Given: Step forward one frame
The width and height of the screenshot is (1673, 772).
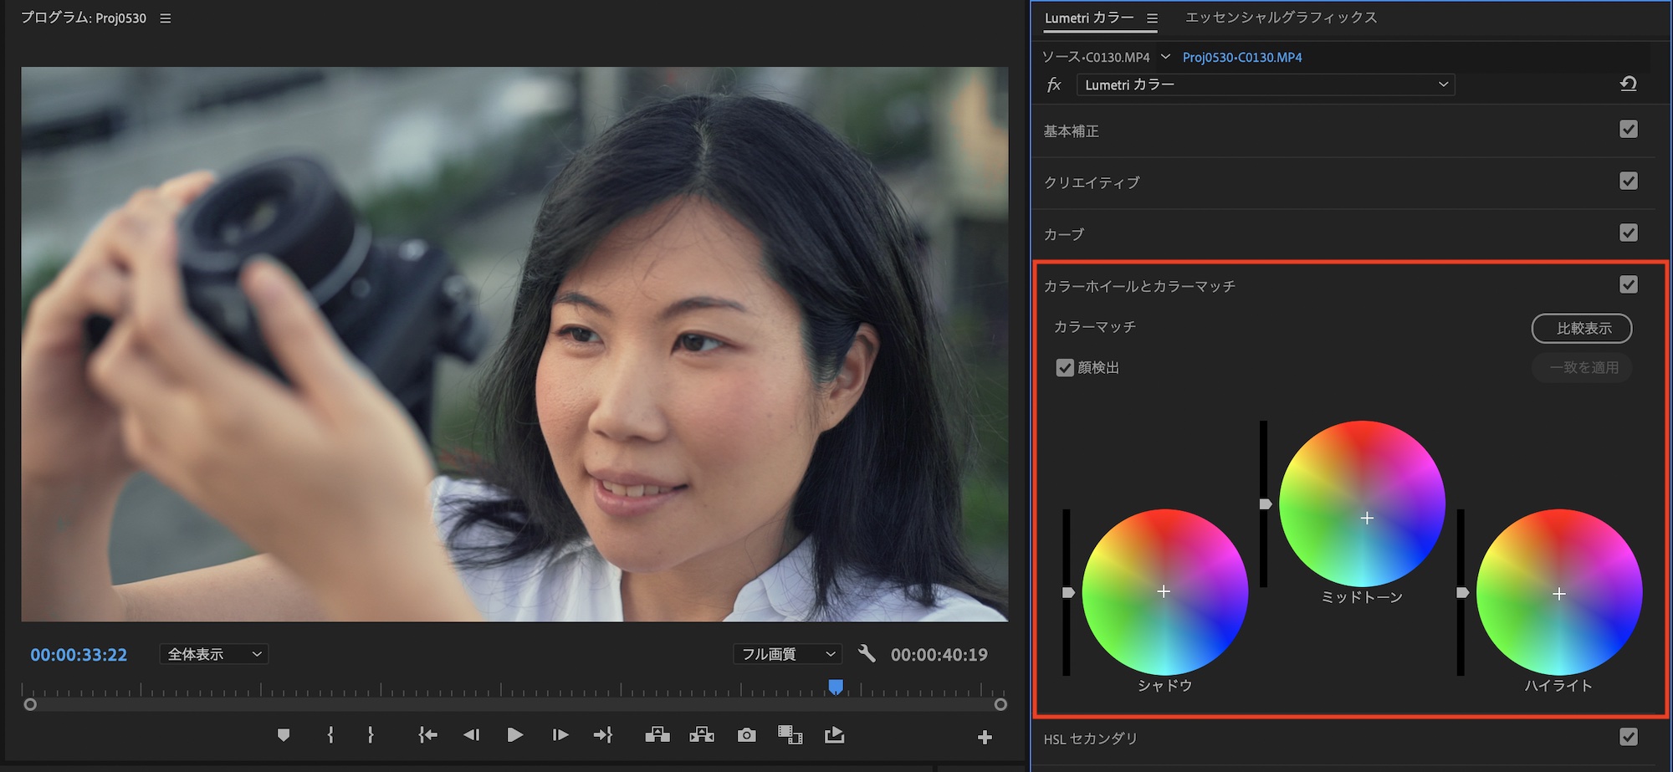Looking at the screenshot, I should coord(560,735).
